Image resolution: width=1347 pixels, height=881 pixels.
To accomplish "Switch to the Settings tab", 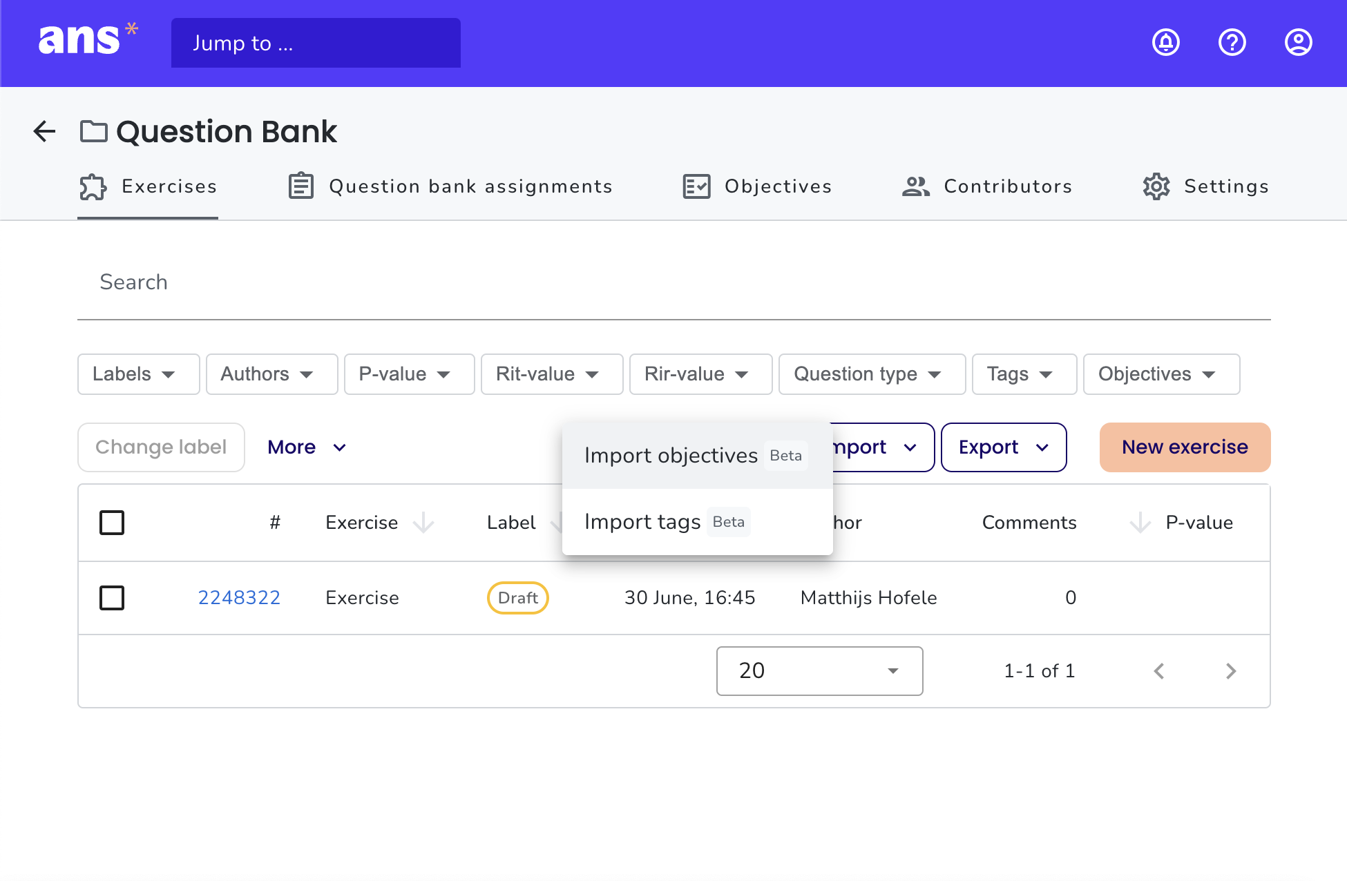I will tap(1206, 186).
